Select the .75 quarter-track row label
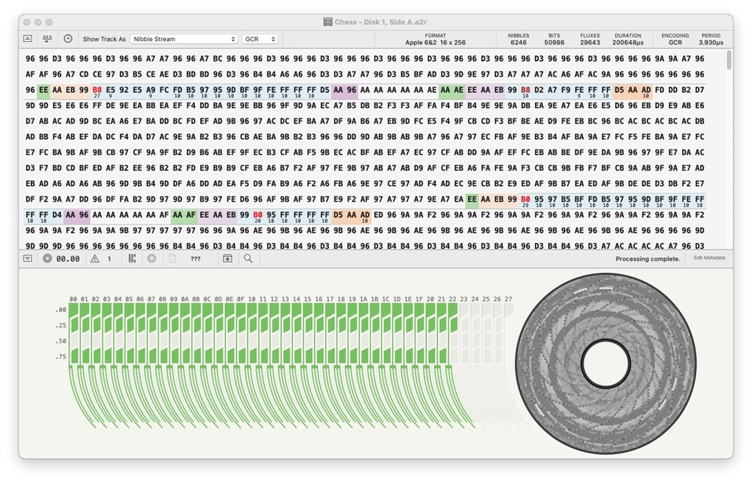This screenshot has height=482, width=752. (x=60, y=356)
